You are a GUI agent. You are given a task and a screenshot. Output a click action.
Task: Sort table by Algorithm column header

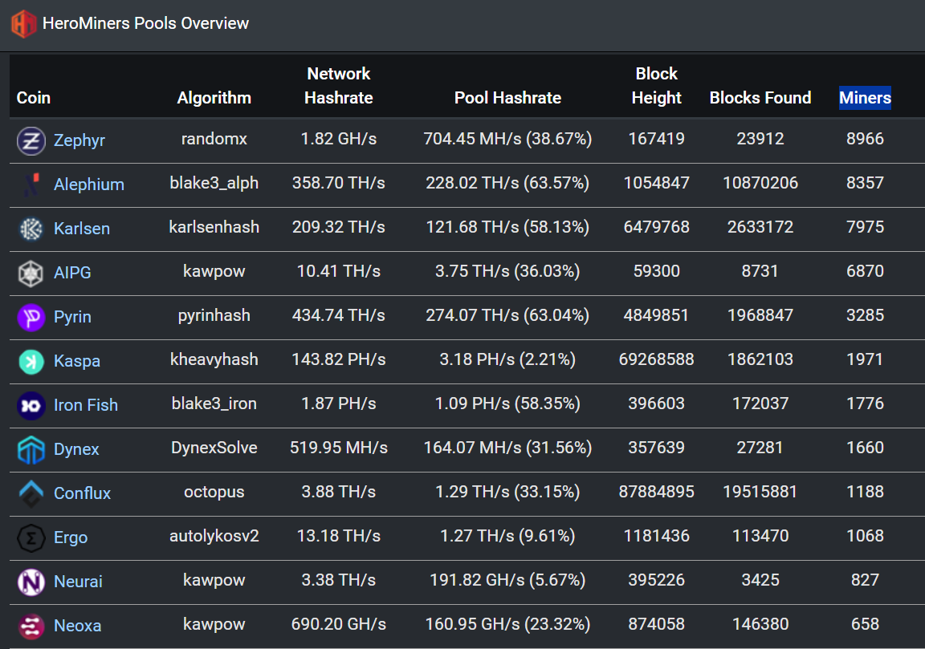point(214,98)
